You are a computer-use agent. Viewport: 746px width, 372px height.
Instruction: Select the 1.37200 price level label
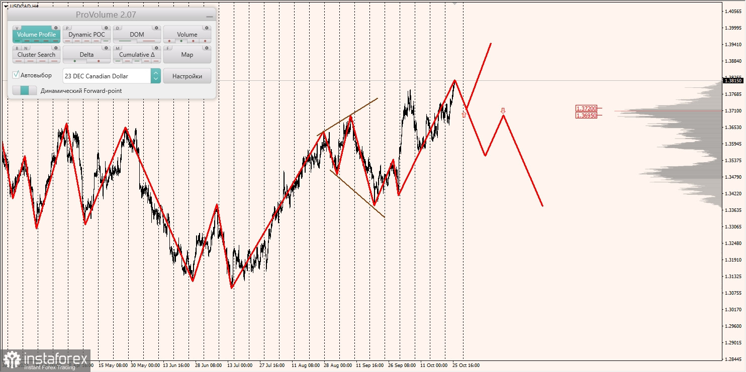[x=587, y=108]
